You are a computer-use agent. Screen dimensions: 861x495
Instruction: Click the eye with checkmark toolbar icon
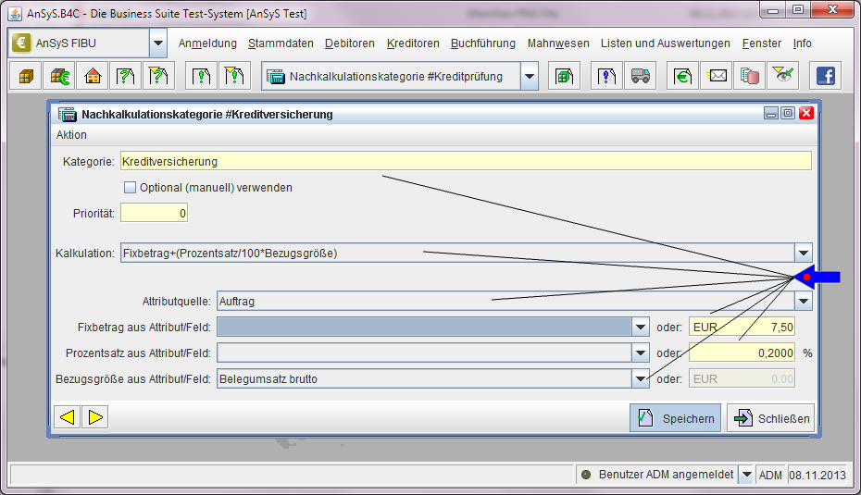coord(782,76)
